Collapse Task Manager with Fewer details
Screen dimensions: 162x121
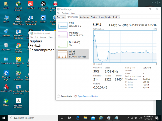point(65,96)
